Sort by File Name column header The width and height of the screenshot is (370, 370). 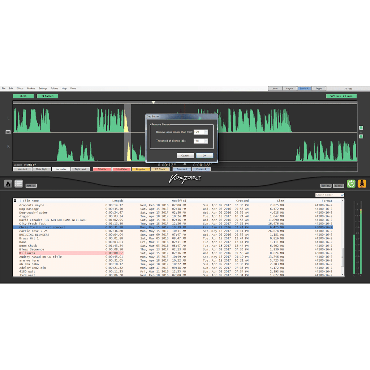(x=31, y=201)
